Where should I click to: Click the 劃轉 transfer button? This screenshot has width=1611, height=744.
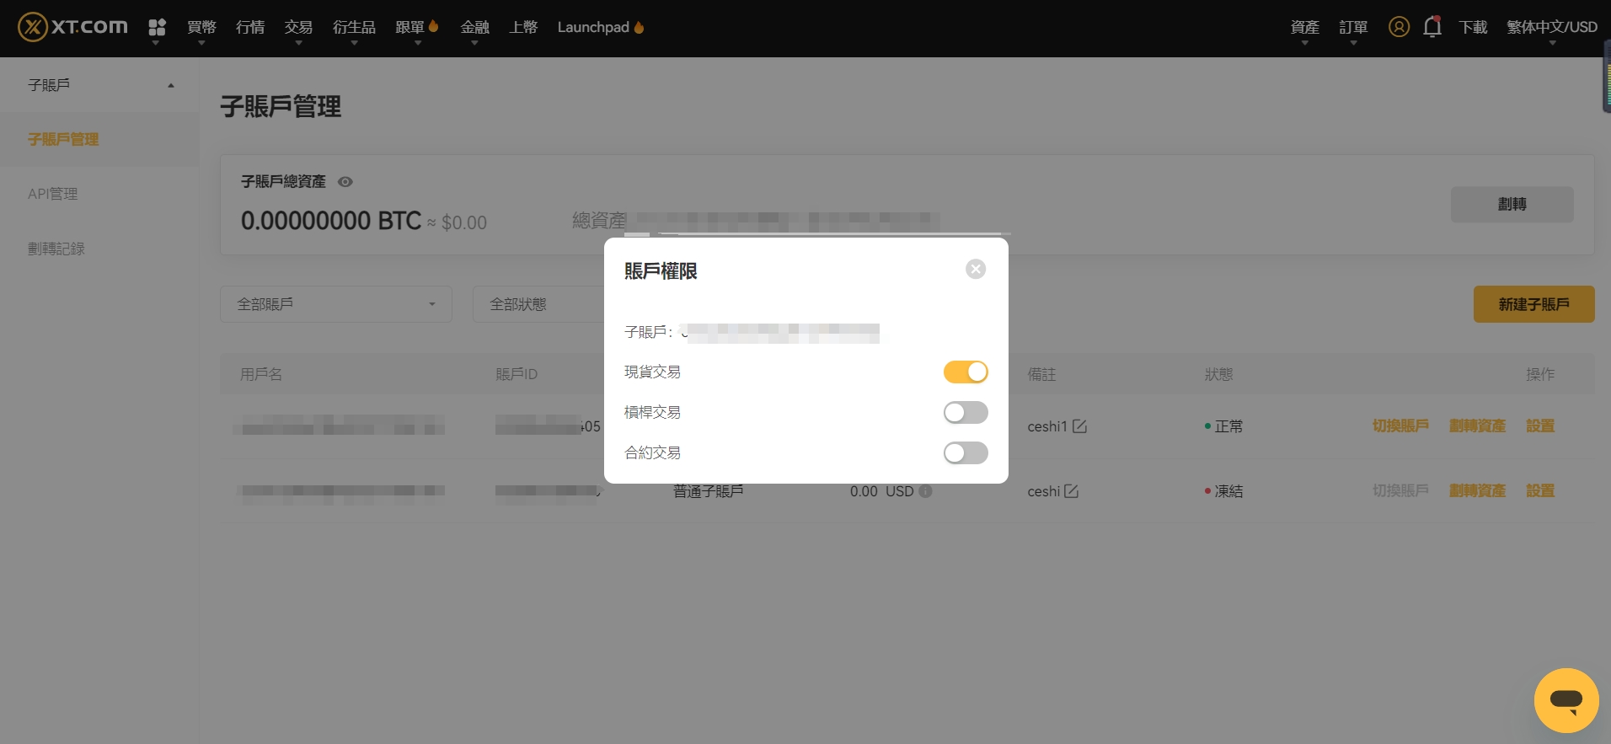(1512, 205)
